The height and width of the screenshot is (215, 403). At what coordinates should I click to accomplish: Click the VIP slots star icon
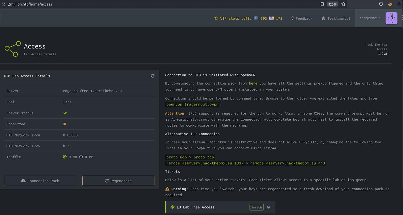pyautogui.click(x=216, y=18)
